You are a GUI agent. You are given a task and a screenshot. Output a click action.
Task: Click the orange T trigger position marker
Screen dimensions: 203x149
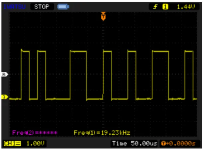pos(103,17)
